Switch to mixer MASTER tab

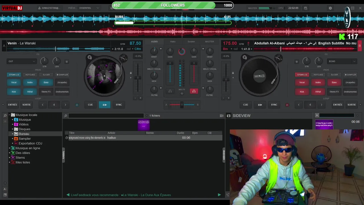point(210,42)
